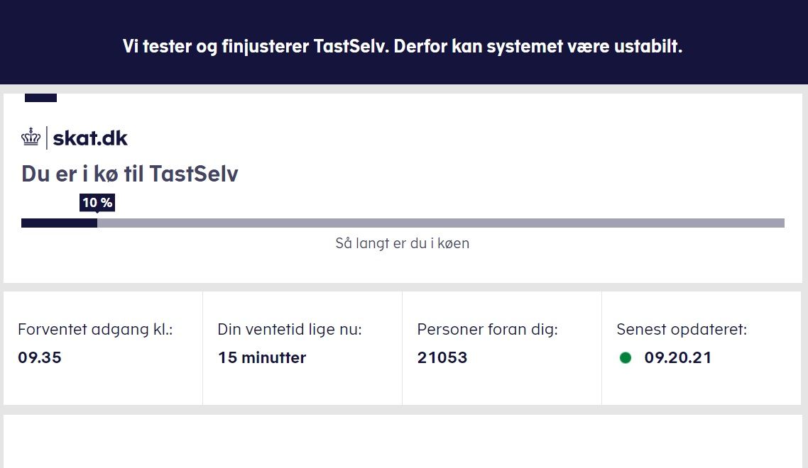Select the last updated time 09.20.21
Screen dimensions: 808x468
pyautogui.click(x=678, y=357)
